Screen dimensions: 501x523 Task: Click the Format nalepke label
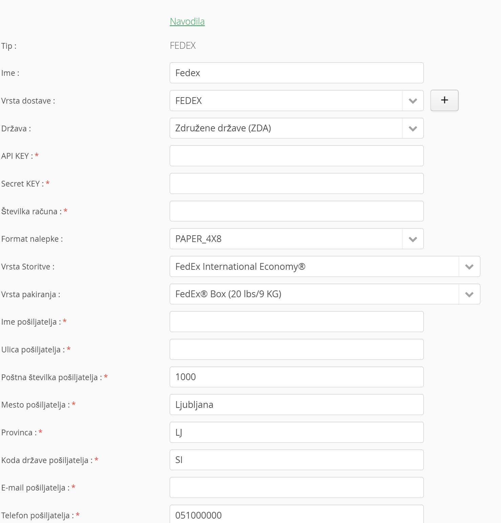pos(32,239)
